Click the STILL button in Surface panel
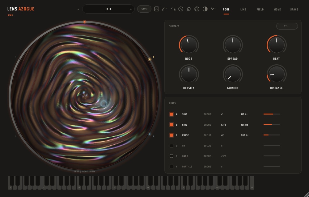 287,26
